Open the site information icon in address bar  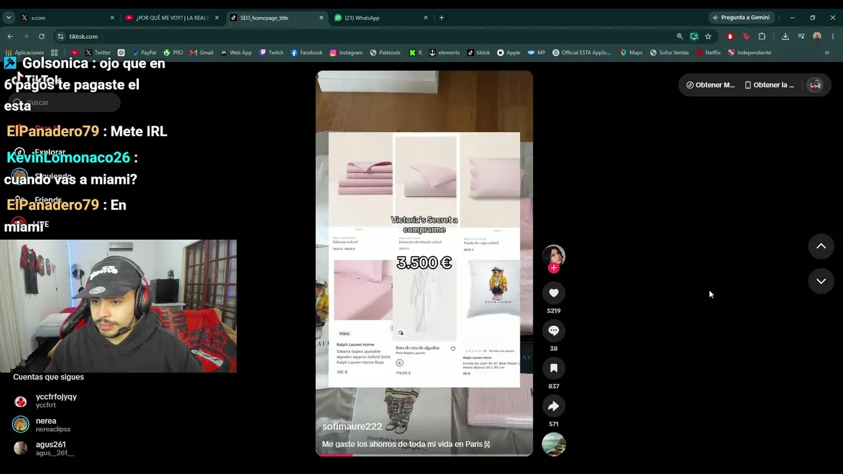tap(61, 36)
